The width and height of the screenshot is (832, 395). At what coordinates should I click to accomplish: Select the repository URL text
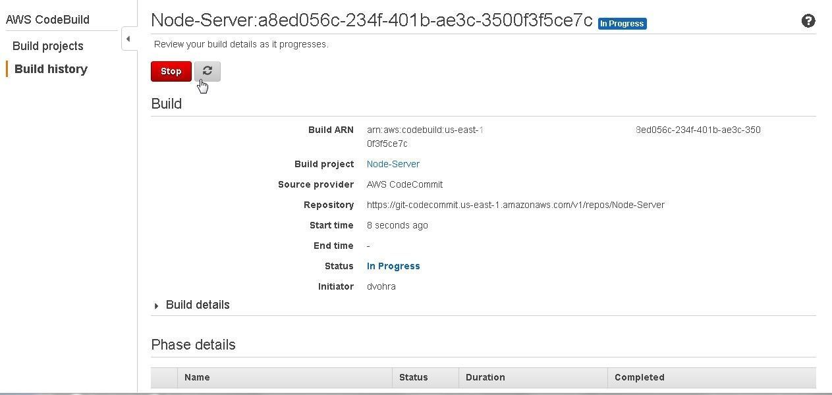click(516, 205)
